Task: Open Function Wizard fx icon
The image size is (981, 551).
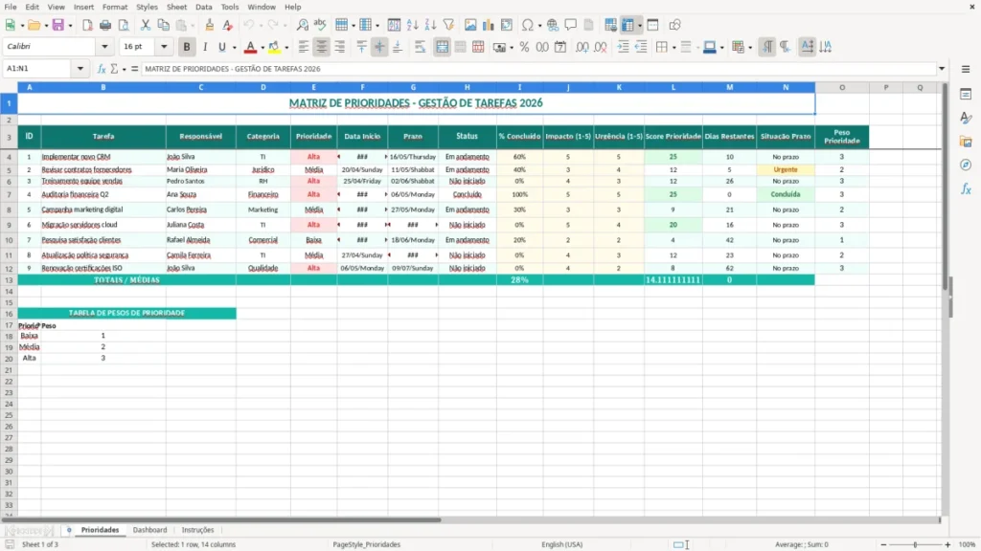Action: (x=102, y=69)
